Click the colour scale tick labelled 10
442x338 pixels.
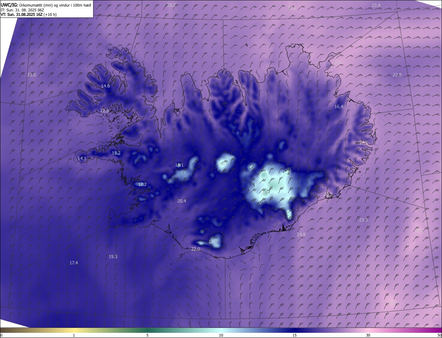[x=221, y=335]
